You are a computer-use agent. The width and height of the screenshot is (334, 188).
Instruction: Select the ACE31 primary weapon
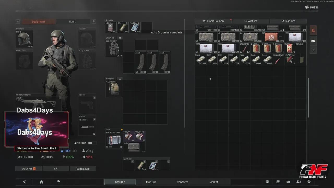click(x=39, y=103)
